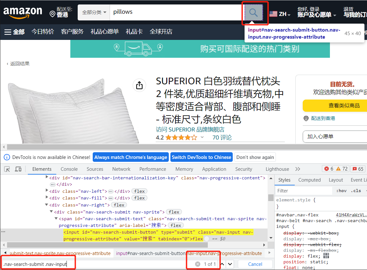Open the 全部分类 category dropdown

pos(94,12)
